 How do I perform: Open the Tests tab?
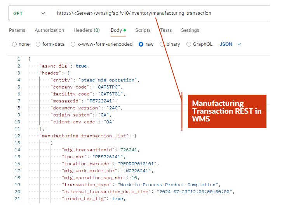[166, 30]
